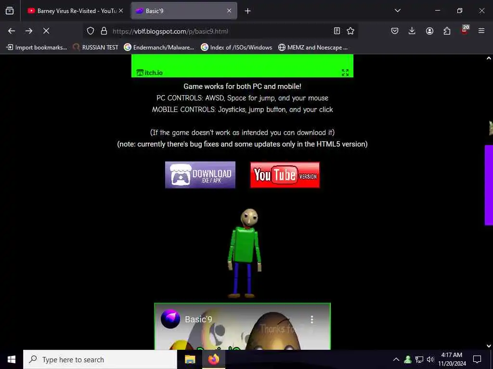Select the Basic'9 tab
The image size is (493, 369).
click(x=184, y=11)
